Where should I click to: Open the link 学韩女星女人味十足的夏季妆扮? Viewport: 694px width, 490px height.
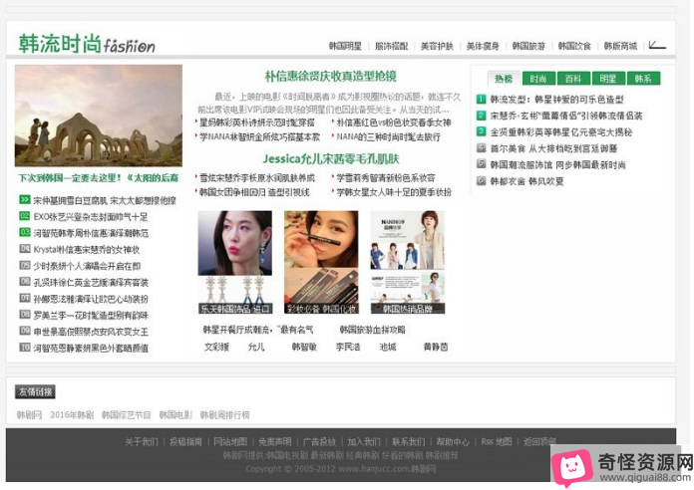click(394, 192)
